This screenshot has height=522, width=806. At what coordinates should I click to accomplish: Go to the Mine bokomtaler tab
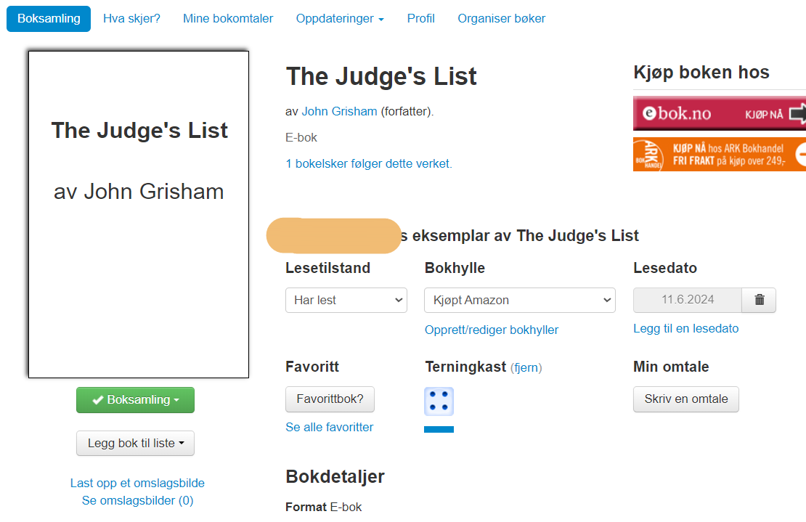[x=228, y=19]
